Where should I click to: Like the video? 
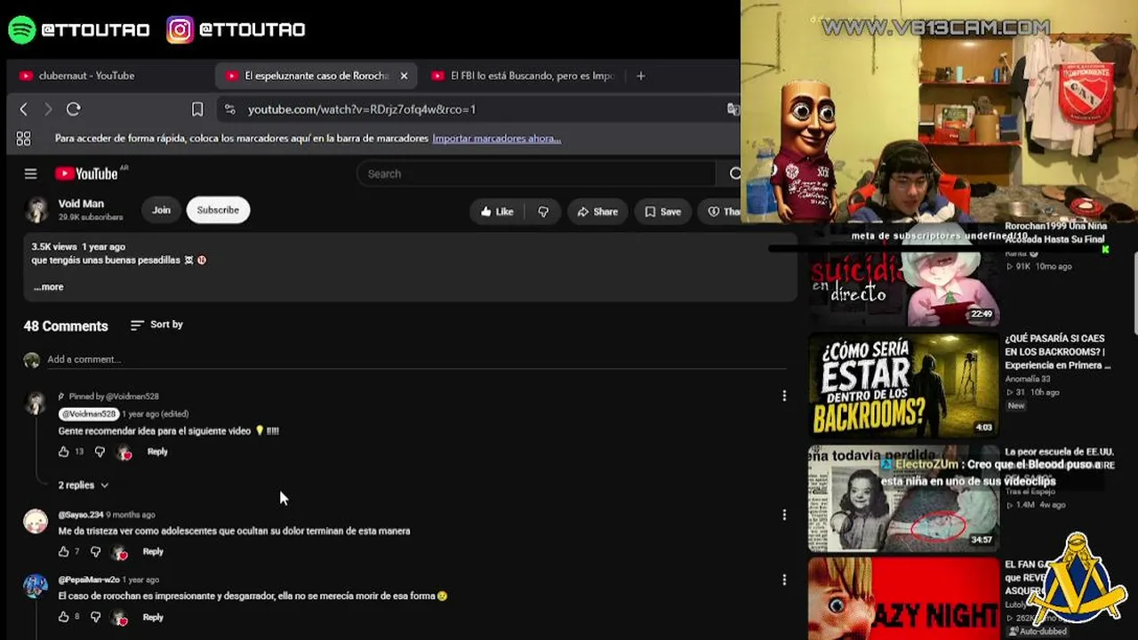497,212
